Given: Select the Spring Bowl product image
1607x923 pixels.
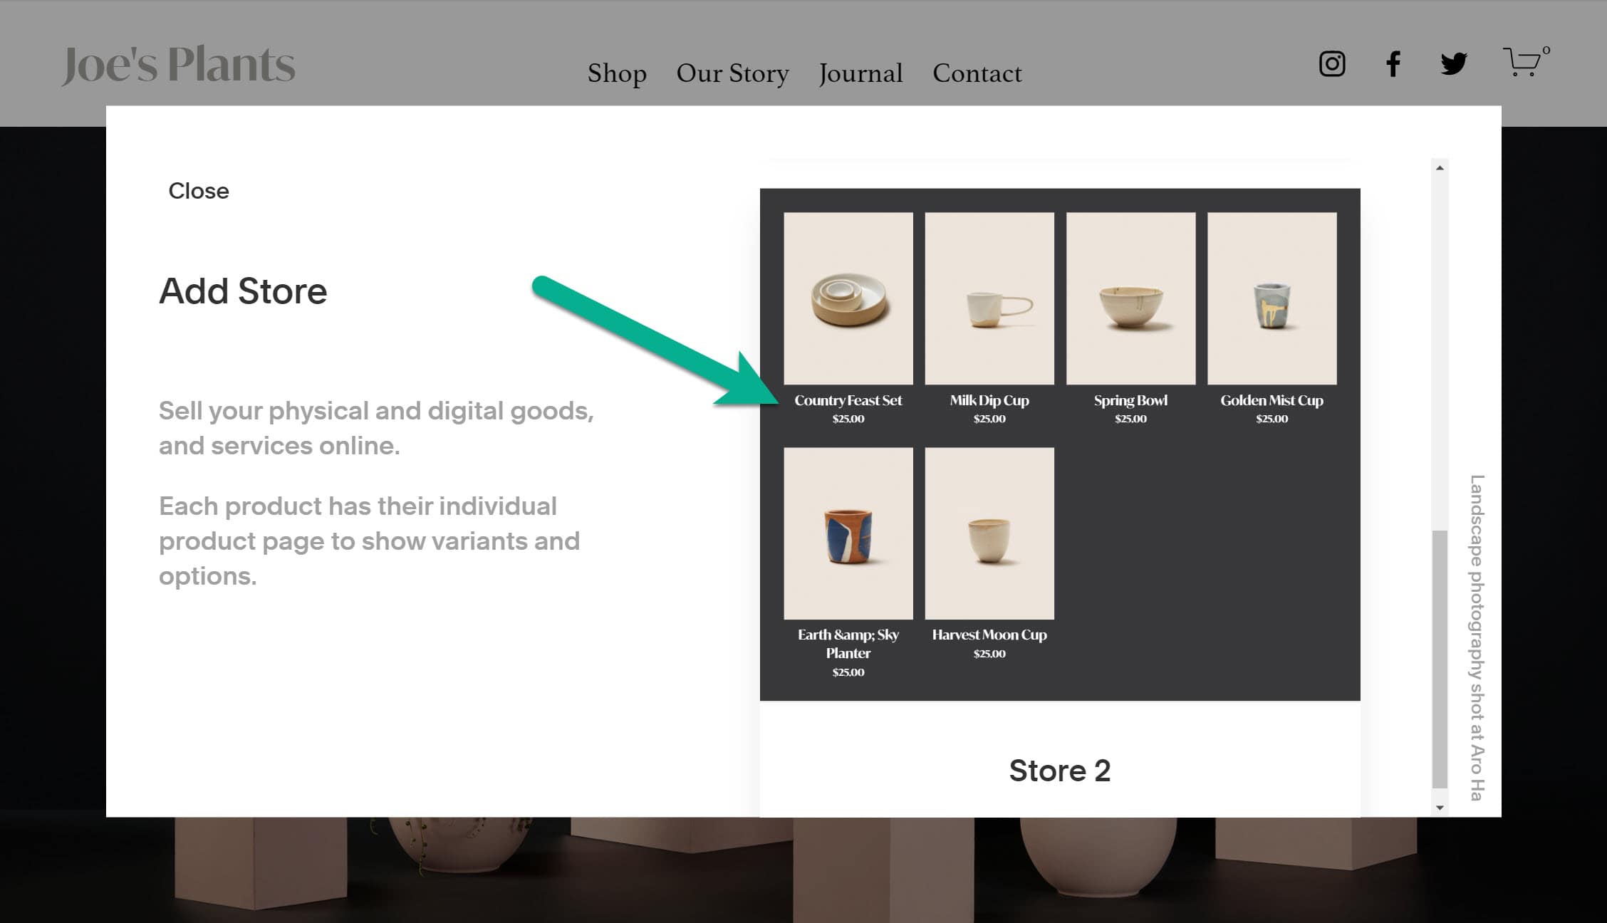Looking at the screenshot, I should click(1130, 298).
